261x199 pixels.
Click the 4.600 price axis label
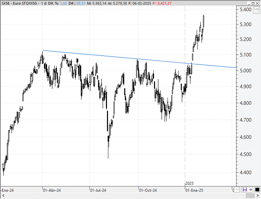[245, 137]
